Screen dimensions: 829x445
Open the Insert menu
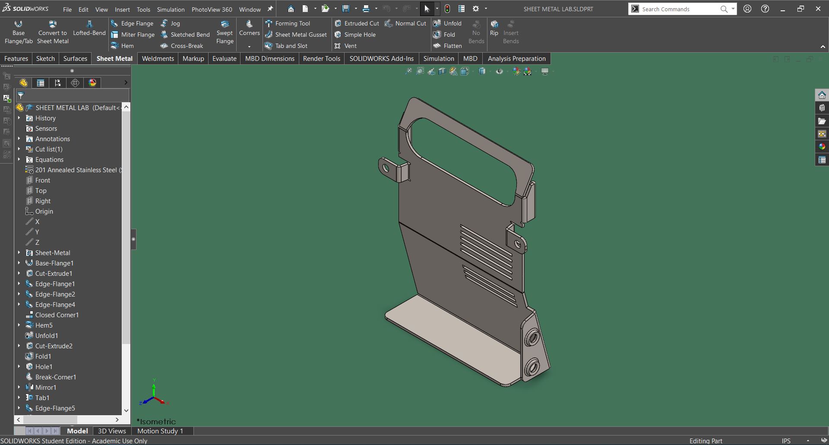coord(122,9)
